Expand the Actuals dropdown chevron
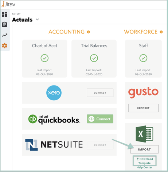This screenshot has height=172, width=168. point(38,19)
